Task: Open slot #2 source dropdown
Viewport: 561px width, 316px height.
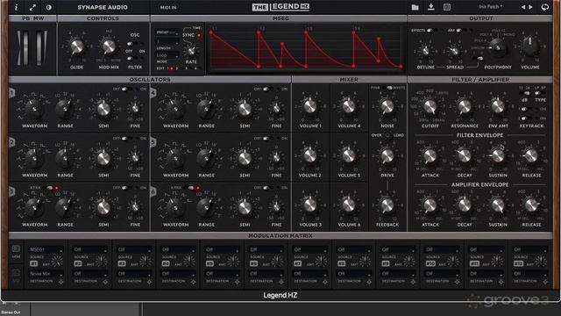Action: point(90,249)
